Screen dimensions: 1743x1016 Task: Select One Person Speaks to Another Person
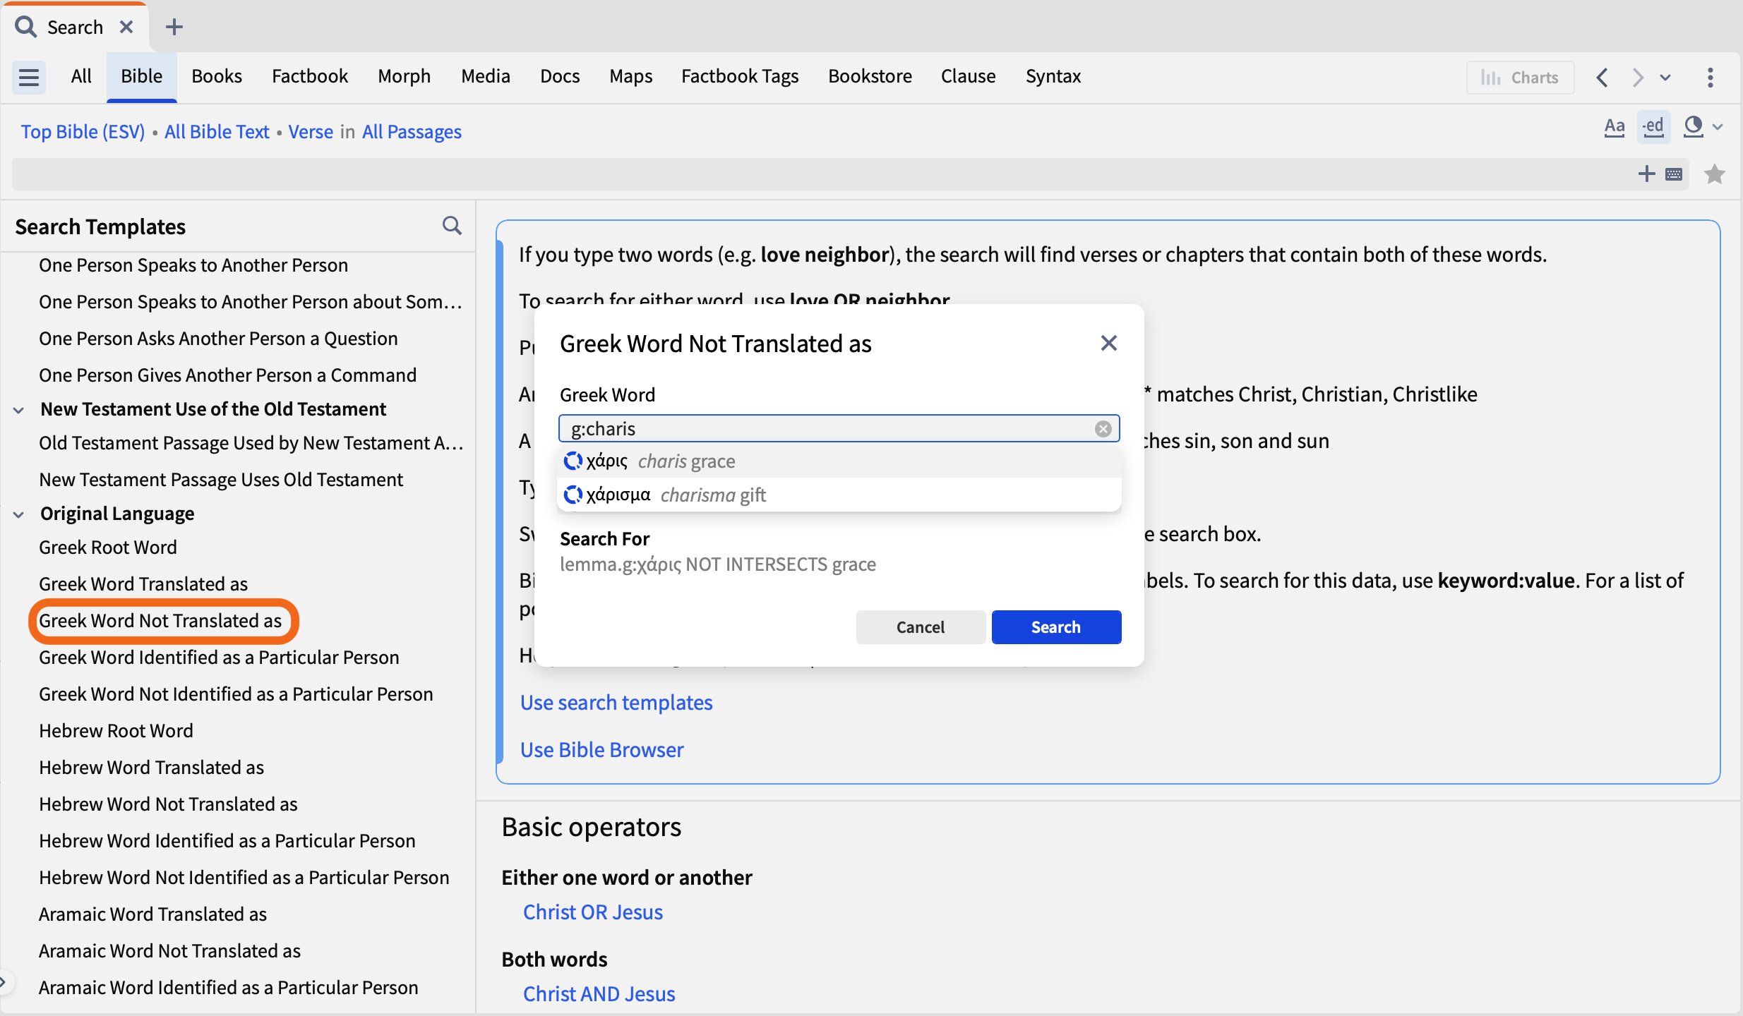point(193,265)
